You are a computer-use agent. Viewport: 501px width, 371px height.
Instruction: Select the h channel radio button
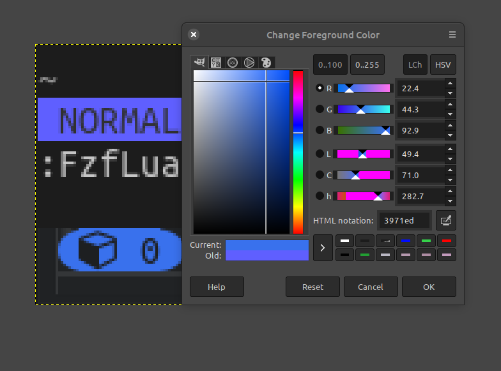[x=320, y=196]
